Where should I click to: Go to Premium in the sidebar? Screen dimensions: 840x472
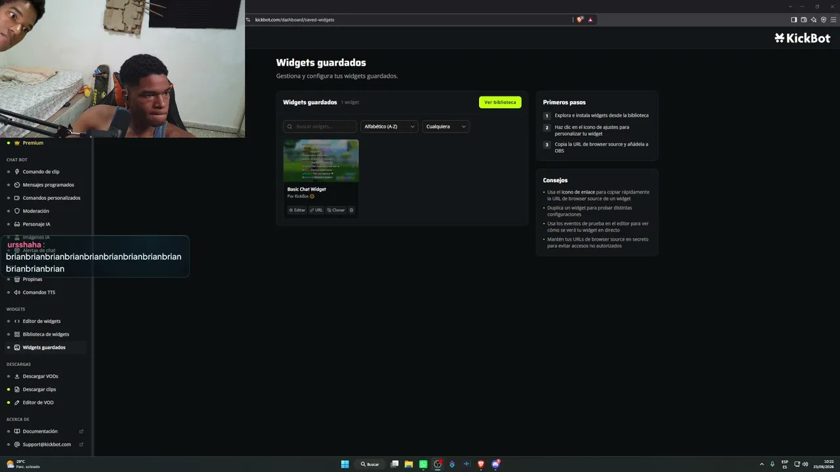45,143
